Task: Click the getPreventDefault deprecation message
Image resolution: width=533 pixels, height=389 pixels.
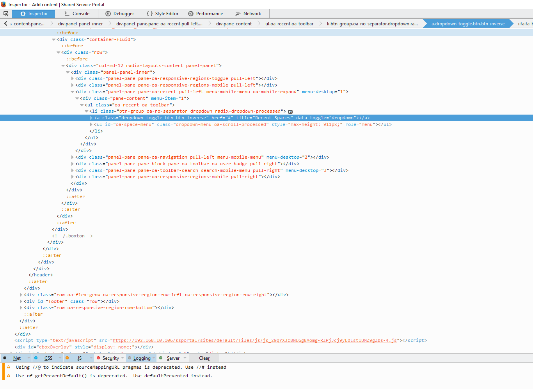Action: click(114, 376)
